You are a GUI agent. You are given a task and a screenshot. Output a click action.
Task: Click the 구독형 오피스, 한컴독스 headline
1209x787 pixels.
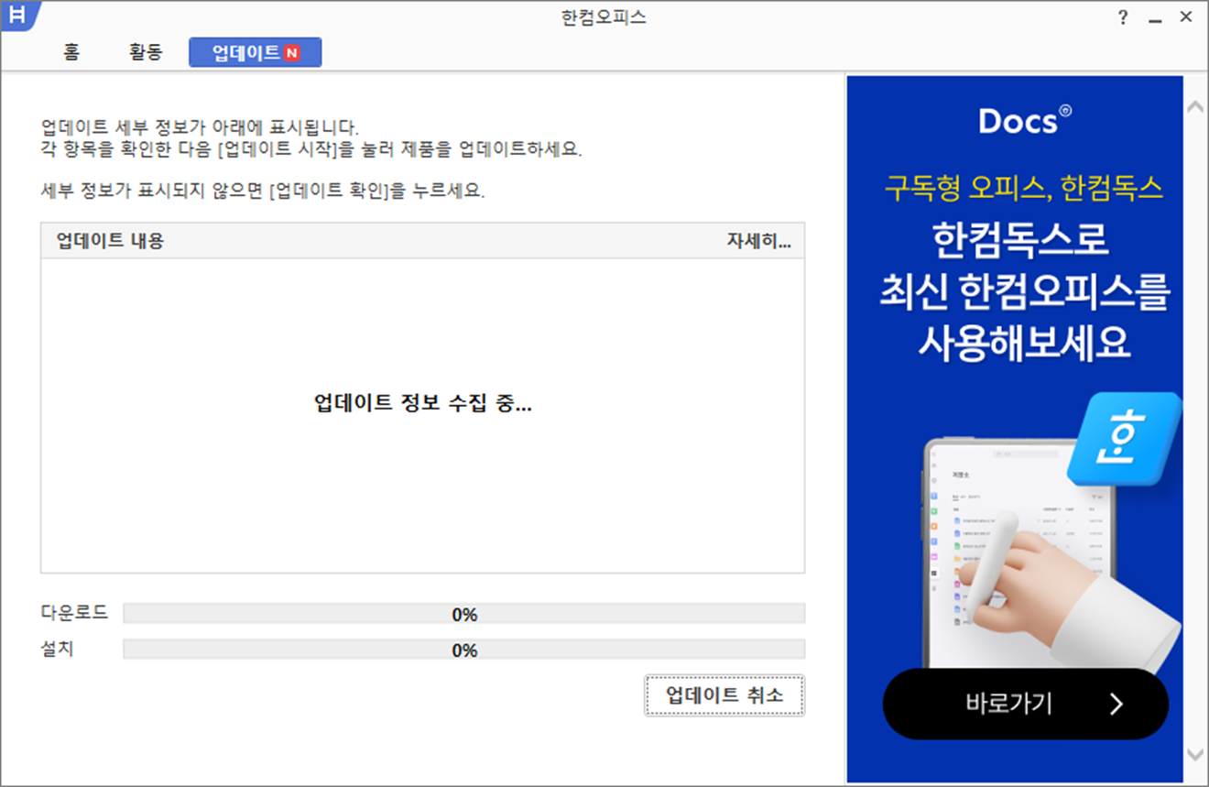[1023, 188]
